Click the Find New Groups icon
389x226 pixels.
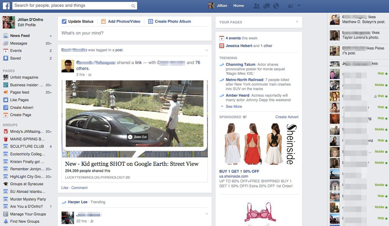[5, 221]
